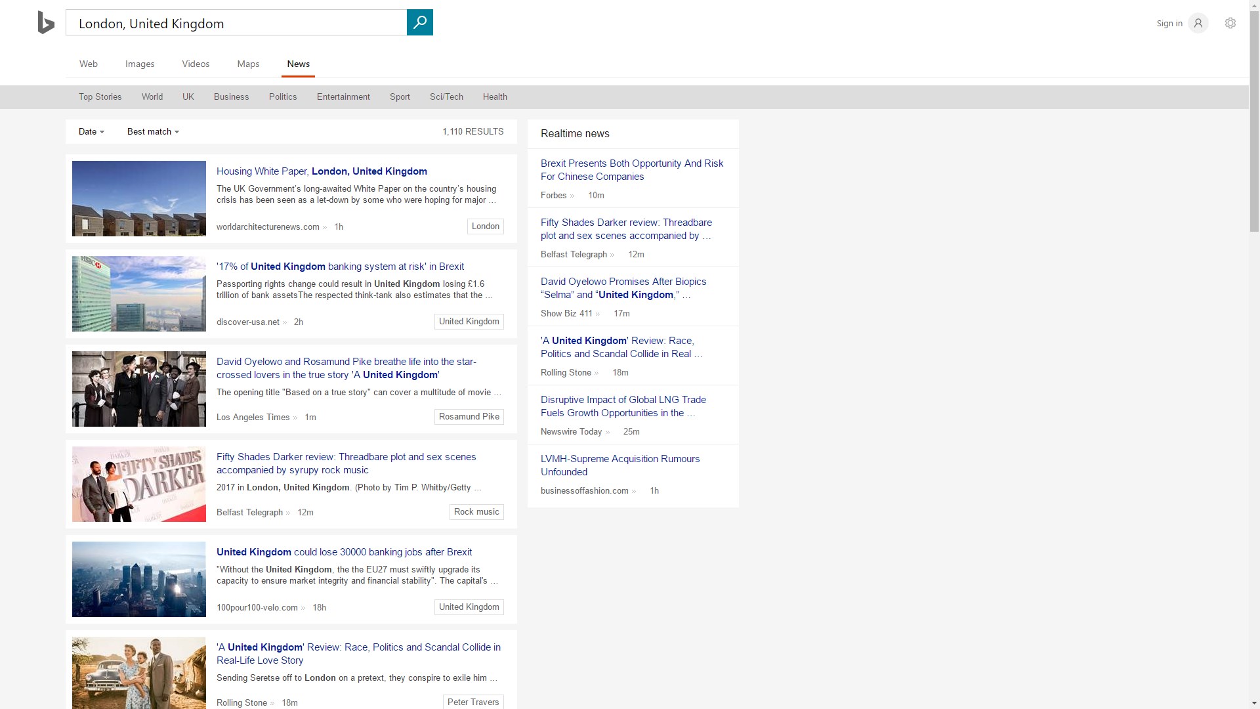This screenshot has height=709, width=1260.
Task: Open 'could lose 30000 banking jobs' headline
Action: pyautogui.click(x=344, y=552)
